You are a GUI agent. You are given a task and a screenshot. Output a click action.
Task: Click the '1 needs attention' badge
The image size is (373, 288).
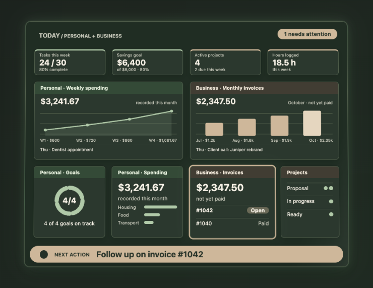(307, 34)
